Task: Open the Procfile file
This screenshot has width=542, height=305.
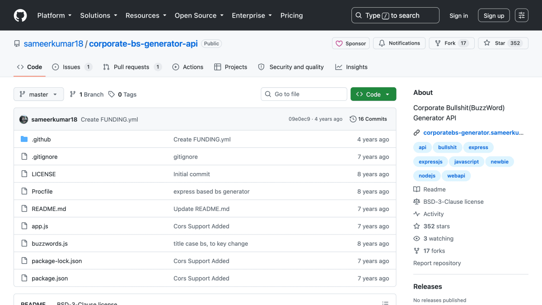Action: [42, 192]
